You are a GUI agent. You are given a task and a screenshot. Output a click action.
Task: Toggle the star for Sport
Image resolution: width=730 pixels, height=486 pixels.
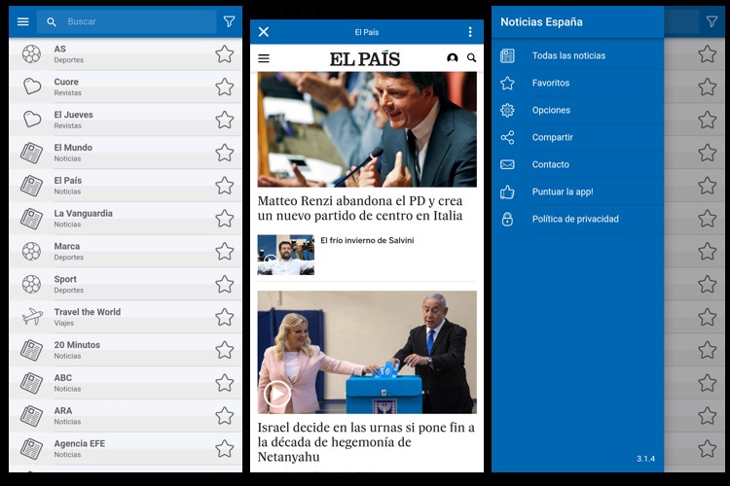pos(225,284)
